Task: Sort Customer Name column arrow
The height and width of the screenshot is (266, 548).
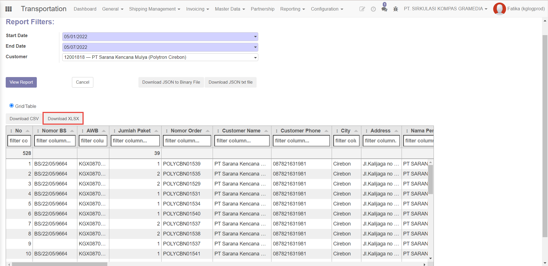Action: click(x=266, y=131)
